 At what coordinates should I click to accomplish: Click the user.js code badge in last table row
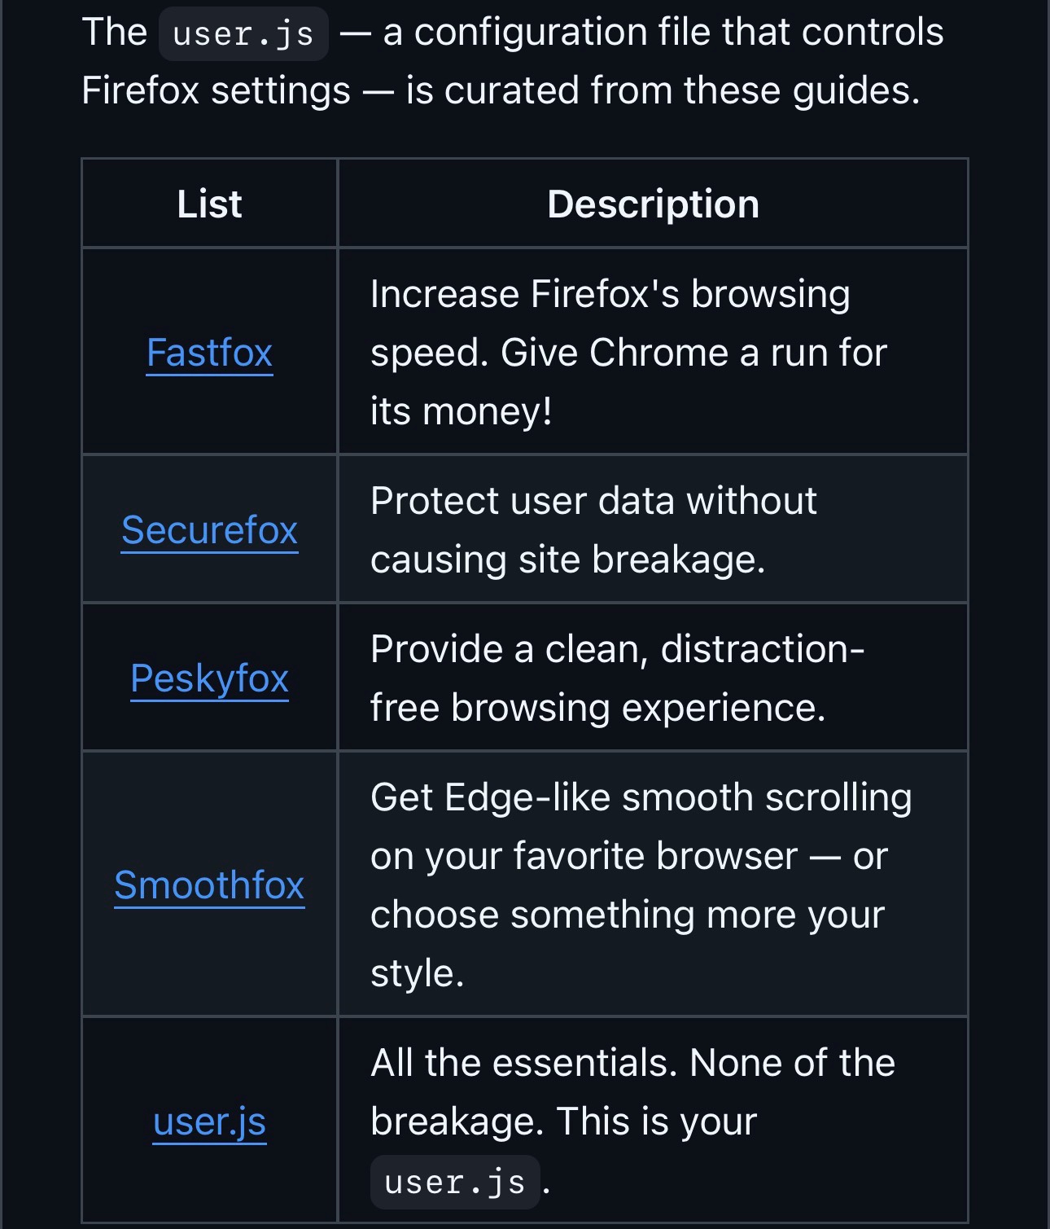454,1183
